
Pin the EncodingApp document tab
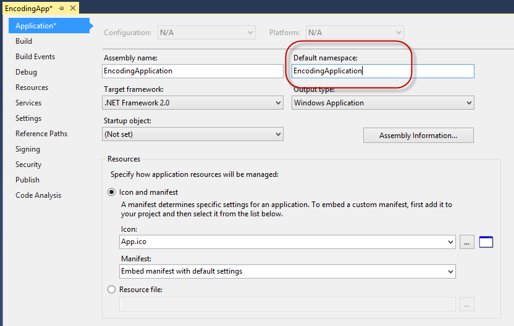coord(62,9)
